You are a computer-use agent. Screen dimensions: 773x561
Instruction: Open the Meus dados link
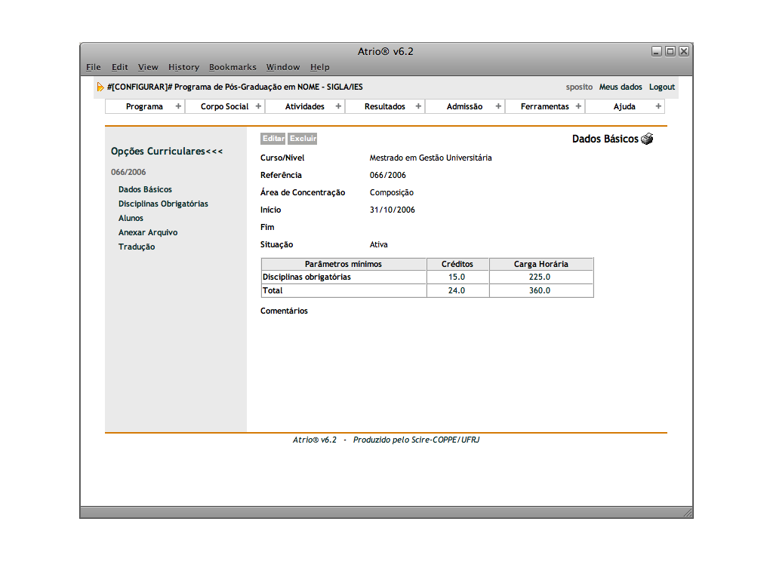click(621, 87)
